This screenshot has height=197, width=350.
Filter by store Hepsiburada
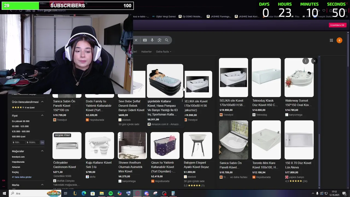point(18,162)
